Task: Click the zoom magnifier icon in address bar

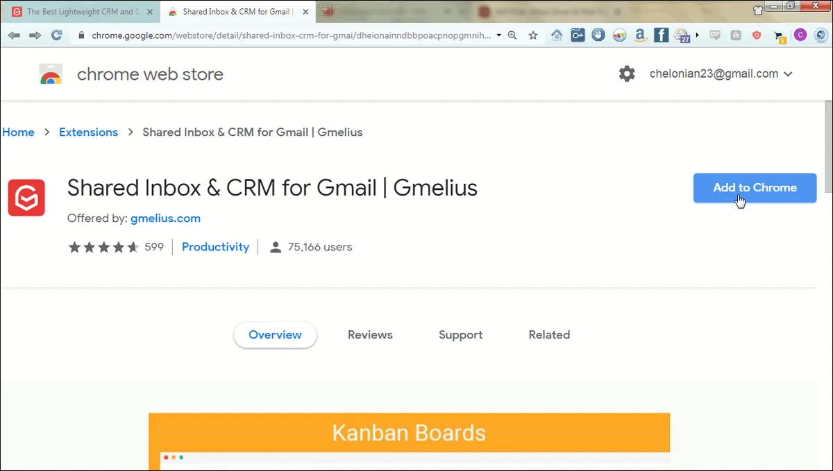Action: coord(512,35)
